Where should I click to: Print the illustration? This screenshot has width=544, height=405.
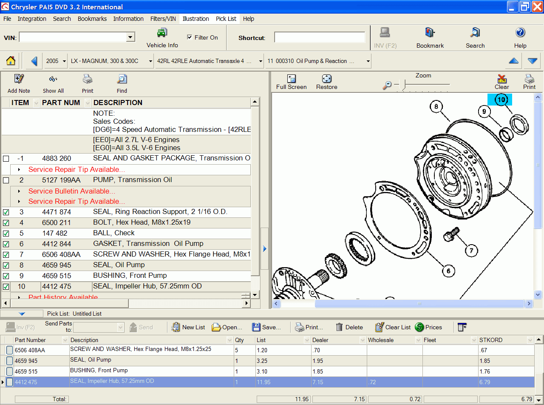coord(530,82)
